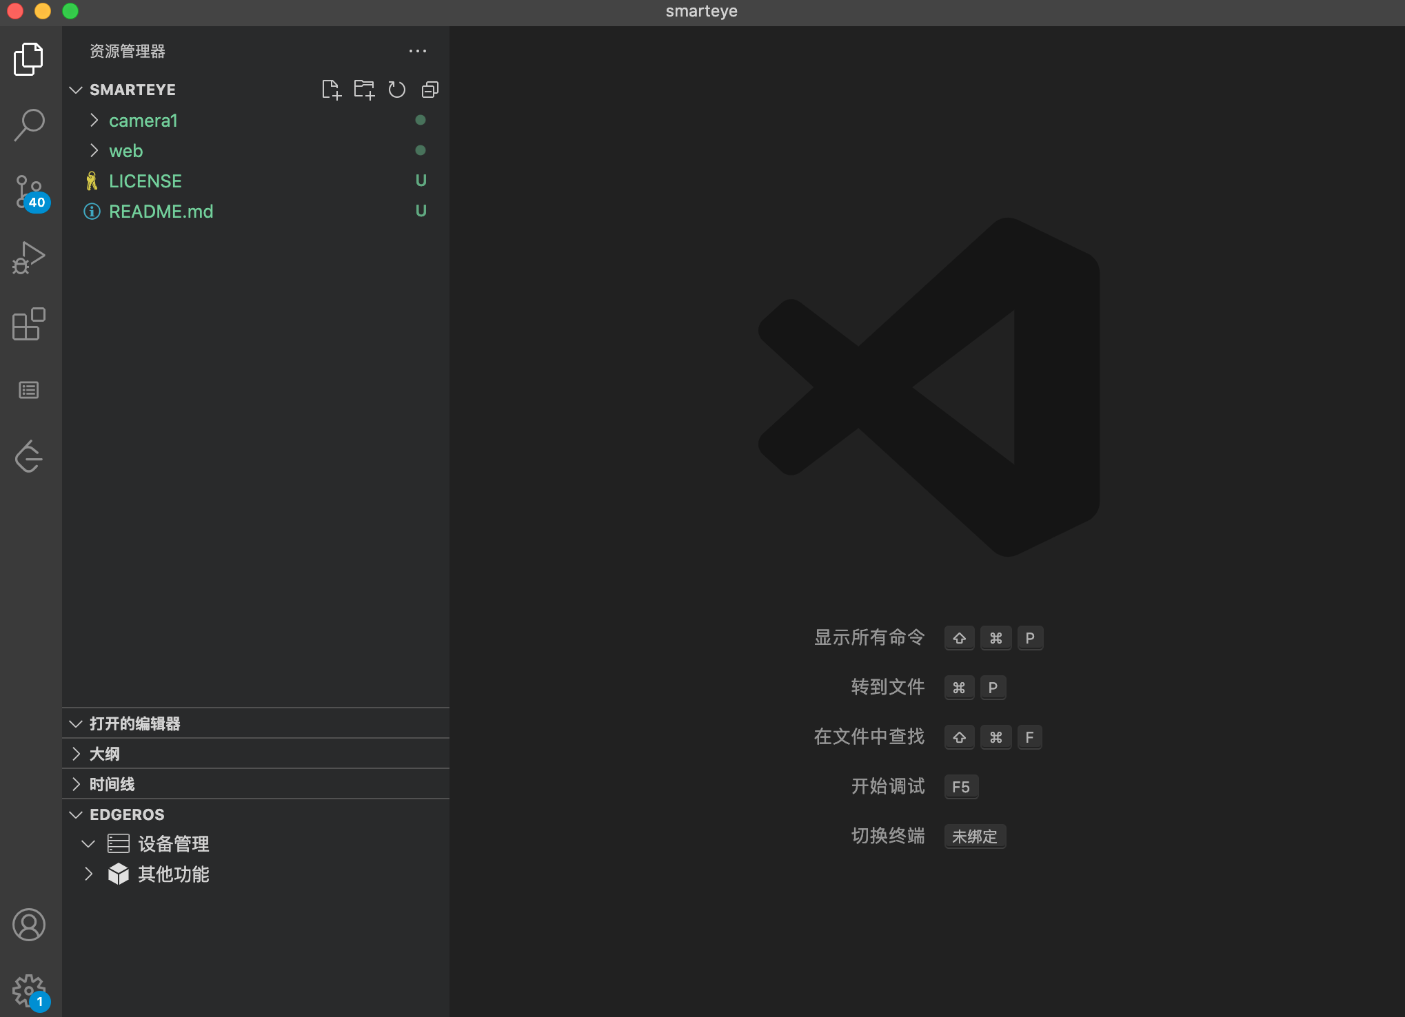Click the New File icon
Image resolution: width=1405 pixels, height=1017 pixels.
tap(331, 90)
